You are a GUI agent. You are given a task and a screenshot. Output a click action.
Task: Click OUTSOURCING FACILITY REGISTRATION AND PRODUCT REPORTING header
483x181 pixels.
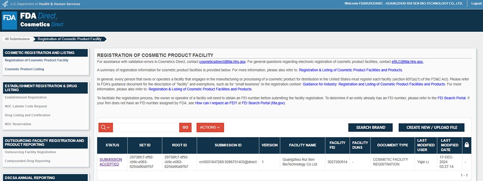[x=45, y=142]
